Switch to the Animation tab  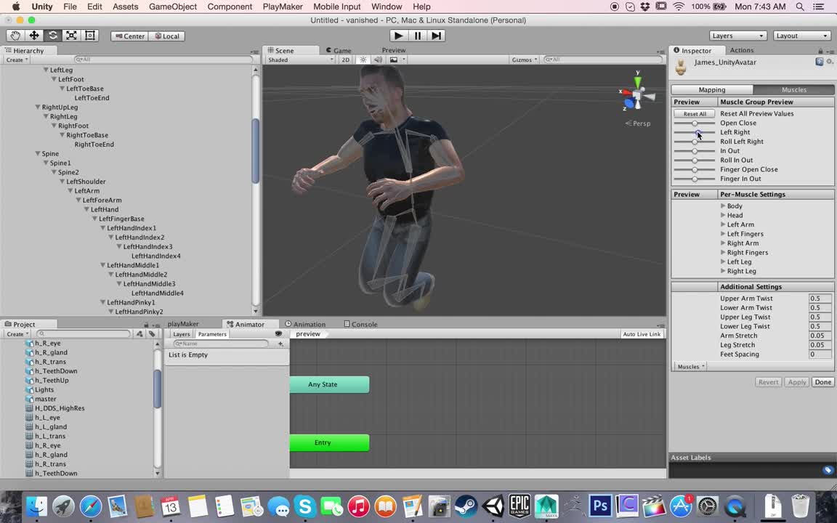coord(305,324)
